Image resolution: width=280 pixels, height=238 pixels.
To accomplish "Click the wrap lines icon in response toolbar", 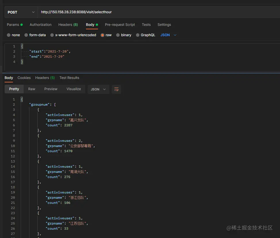I will pos(116,89).
